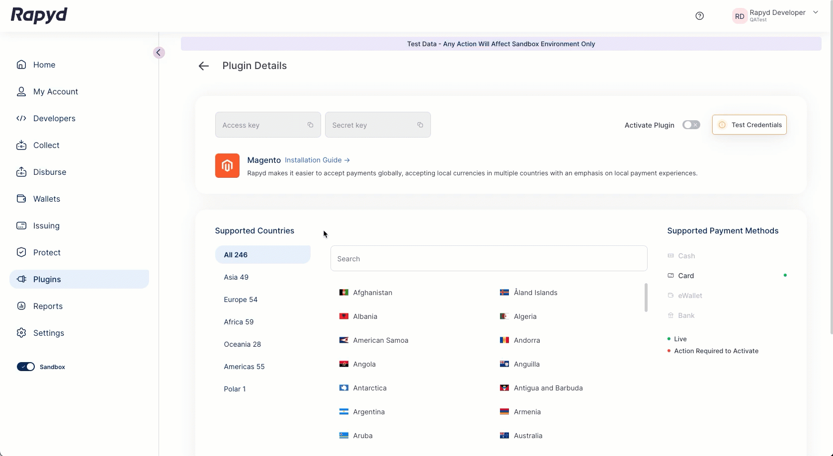
Task: Open the Rapyd Developer account dropdown
Action: click(x=815, y=13)
